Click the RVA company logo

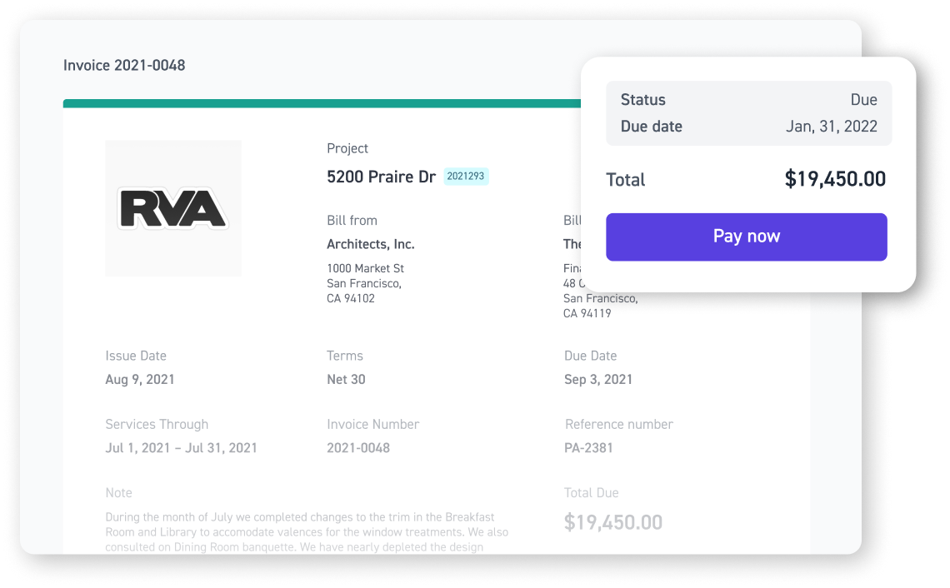tap(173, 208)
